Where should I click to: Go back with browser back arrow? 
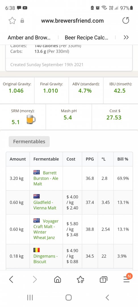point(11,279)
